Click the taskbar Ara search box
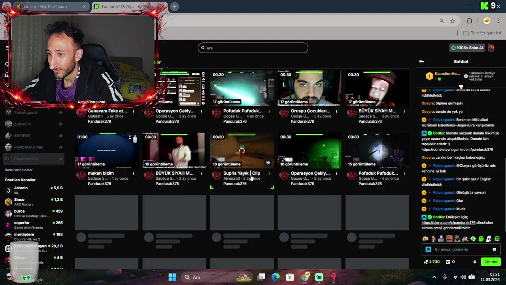This screenshot has width=506, height=285. tap(217, 277)
